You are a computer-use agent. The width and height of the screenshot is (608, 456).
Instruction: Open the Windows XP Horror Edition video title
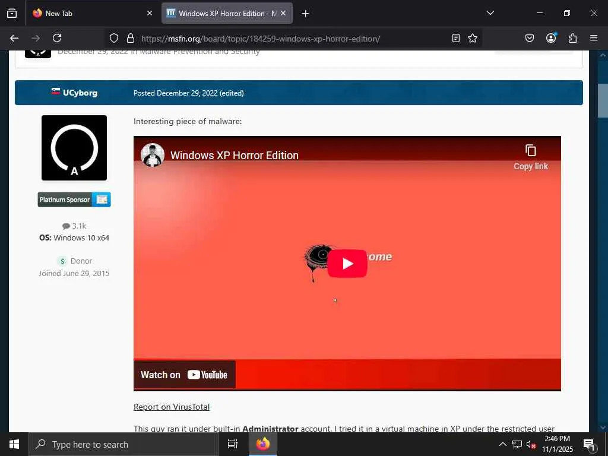(x=235, y=155)
